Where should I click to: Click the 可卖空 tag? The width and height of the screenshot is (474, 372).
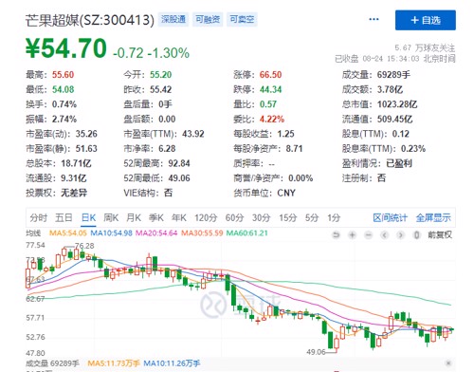(x=242, y=20)
